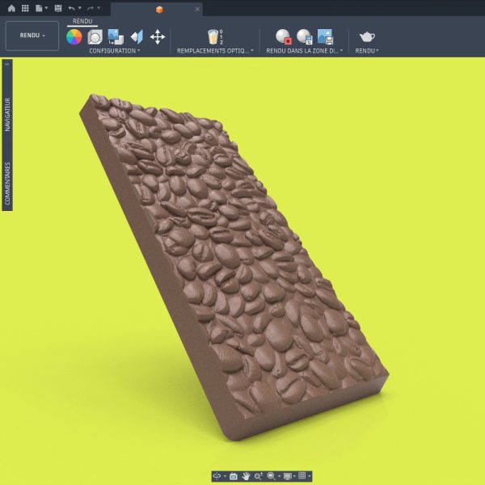The width and height of the screenshot is (485, 485).
Task: Expand REMPLACEMENTS OPTIQ... menu
Action: (215, 51)
